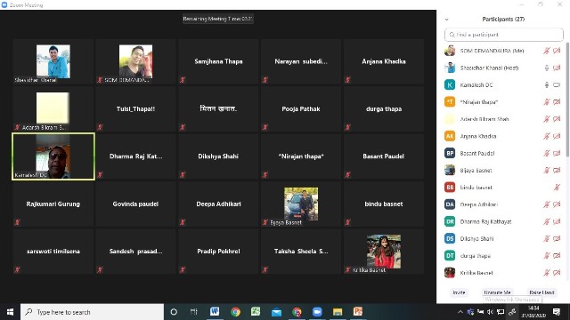Open File Explorer from the taskbar
This screenshot has width=570, height=320.
(338, 312)
